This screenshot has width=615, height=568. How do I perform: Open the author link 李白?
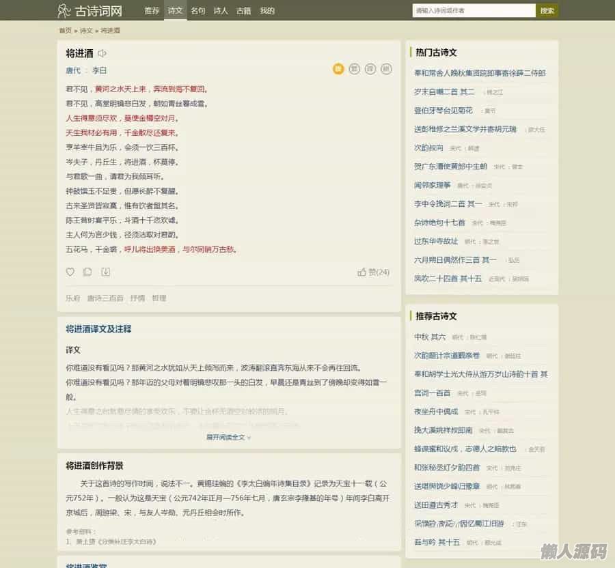pyautogui.click(x=100, y=70)
